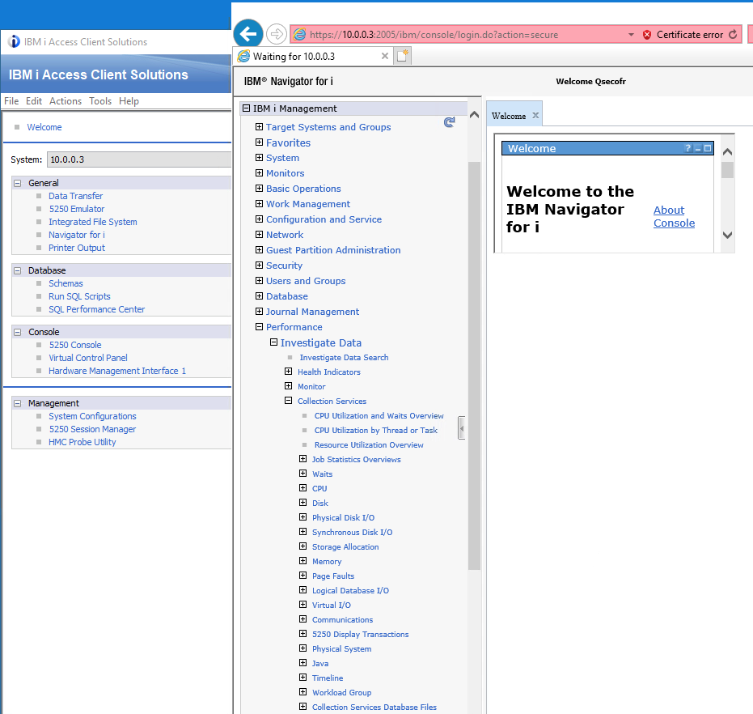Expand Target Systems and Groups
The width and height of the screenshot is (753, 714).
260,127
